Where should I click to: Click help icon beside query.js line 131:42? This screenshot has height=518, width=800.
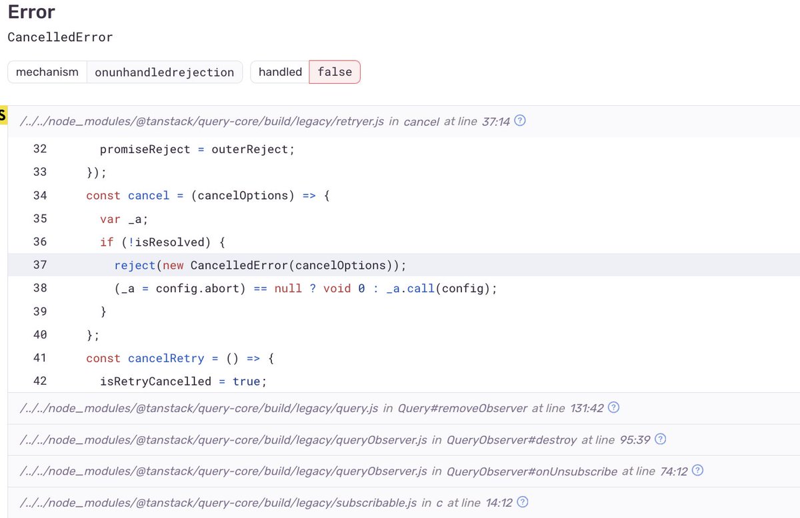tap(614, 407)
